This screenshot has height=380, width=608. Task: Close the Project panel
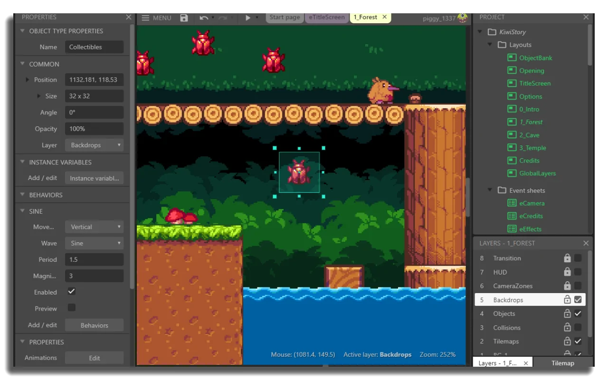(x=586, y=17)
